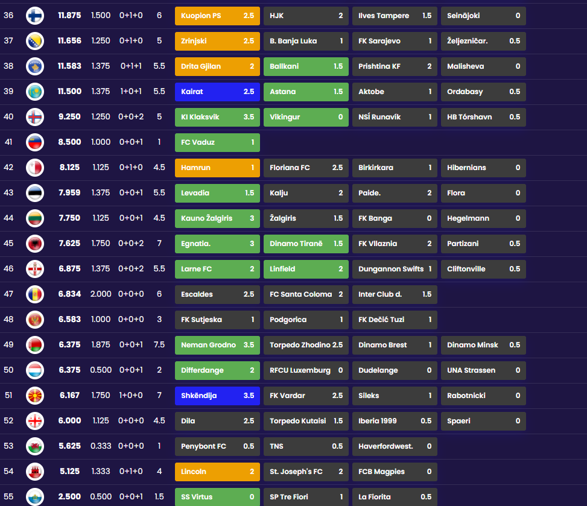Click the Belarus flag icon in row 49
This screenshot has height=506, width=587.
[x=35, y=345]
